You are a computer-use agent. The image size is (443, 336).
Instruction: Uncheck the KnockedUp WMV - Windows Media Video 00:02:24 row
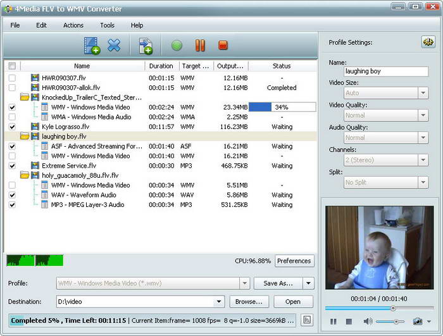[12, 107]
